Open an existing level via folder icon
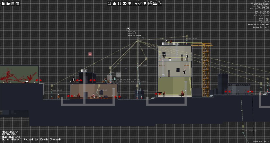The image size is (270, 143). coord(8,3)
